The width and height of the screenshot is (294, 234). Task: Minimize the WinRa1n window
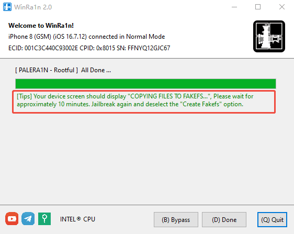pos(234,7)
